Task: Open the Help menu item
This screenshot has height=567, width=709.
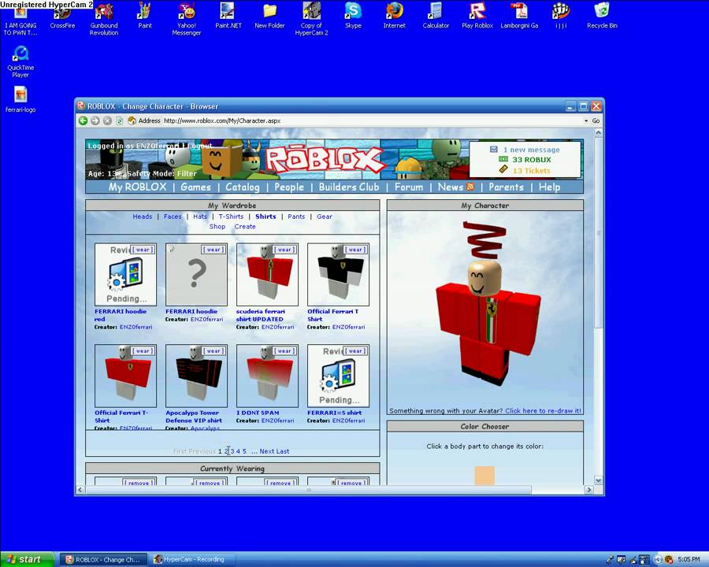Action: 549,187
